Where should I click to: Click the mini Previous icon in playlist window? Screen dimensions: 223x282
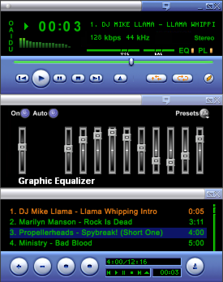[109, 273]
